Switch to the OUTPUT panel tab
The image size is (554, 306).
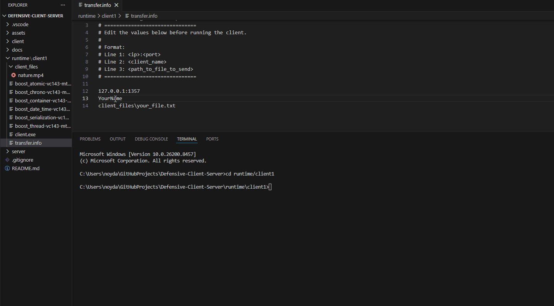(x=118, y=139)
